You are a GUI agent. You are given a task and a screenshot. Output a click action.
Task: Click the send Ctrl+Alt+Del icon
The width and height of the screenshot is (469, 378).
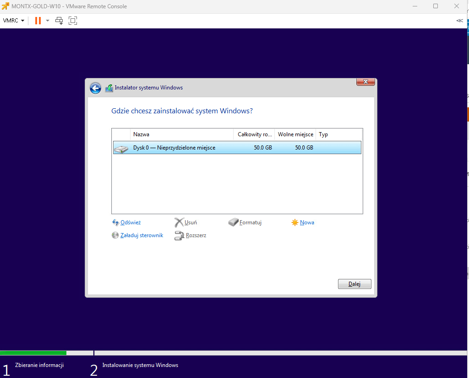(59, 21)
